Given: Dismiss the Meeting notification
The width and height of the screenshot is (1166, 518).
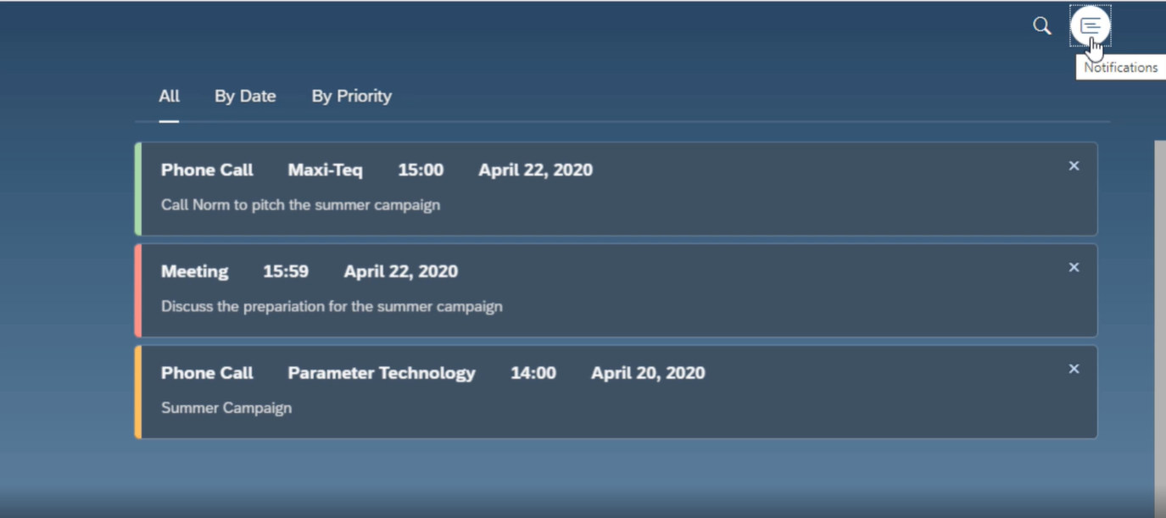Looking at the screenshot, I should (x=1074, y=268).
